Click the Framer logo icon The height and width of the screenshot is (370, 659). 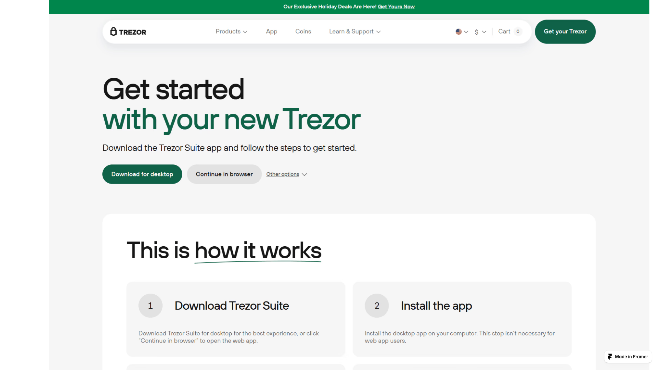coord(610,357)
